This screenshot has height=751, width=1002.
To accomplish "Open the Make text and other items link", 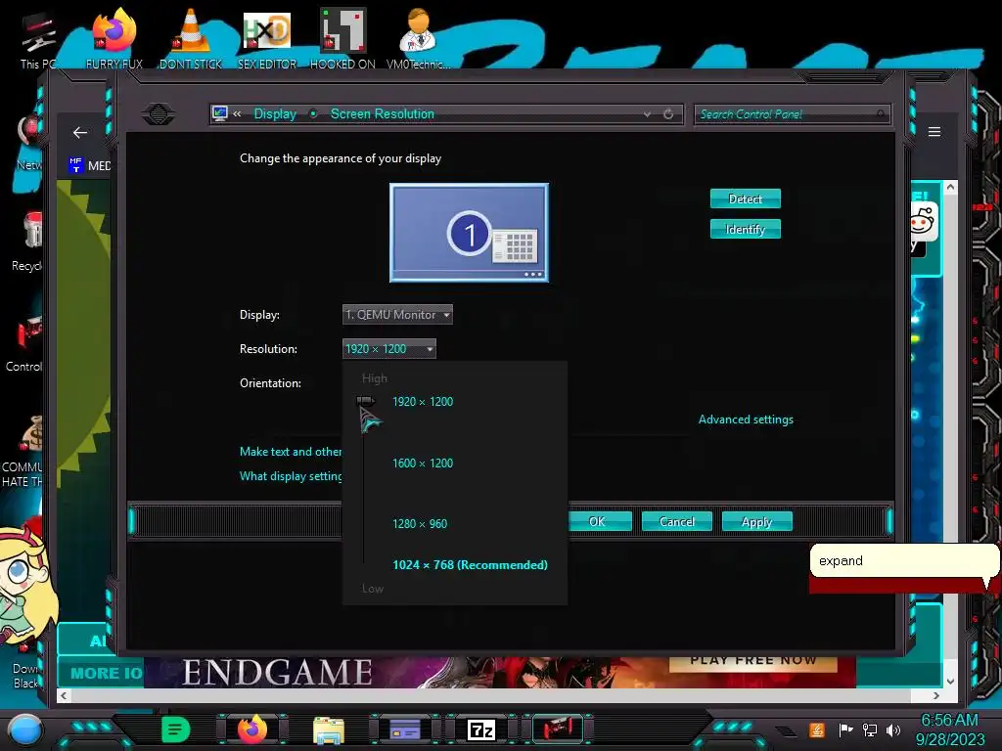I will pyautogui.click(x=291, y=452).
